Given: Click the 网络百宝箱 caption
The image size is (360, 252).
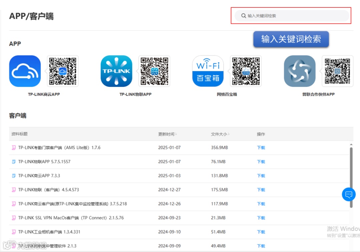Looking at the screenshot, I should (227, 94).
